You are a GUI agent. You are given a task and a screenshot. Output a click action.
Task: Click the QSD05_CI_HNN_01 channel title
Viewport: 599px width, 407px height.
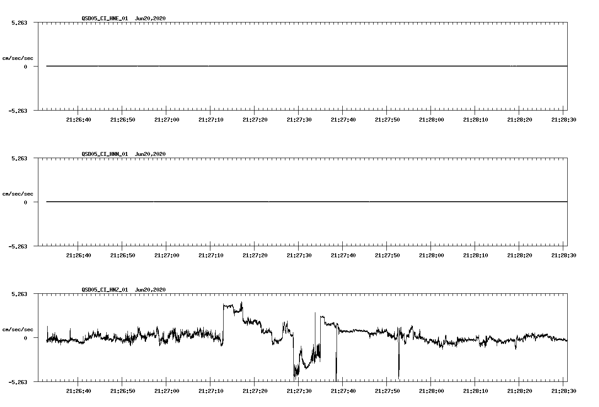[105, 154]
